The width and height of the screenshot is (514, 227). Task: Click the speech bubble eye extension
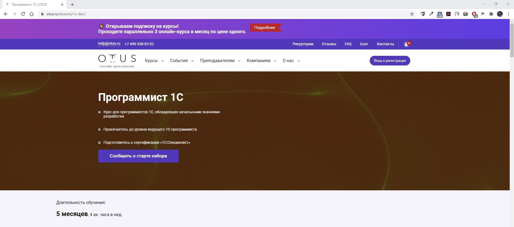[483, 14]
